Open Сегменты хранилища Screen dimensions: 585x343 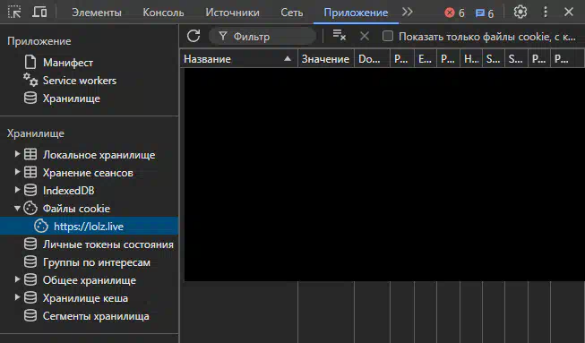click(x=96, y=316)
